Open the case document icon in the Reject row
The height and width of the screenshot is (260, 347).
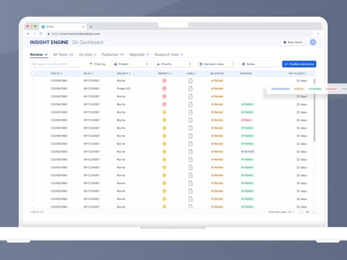coord(190,120)
